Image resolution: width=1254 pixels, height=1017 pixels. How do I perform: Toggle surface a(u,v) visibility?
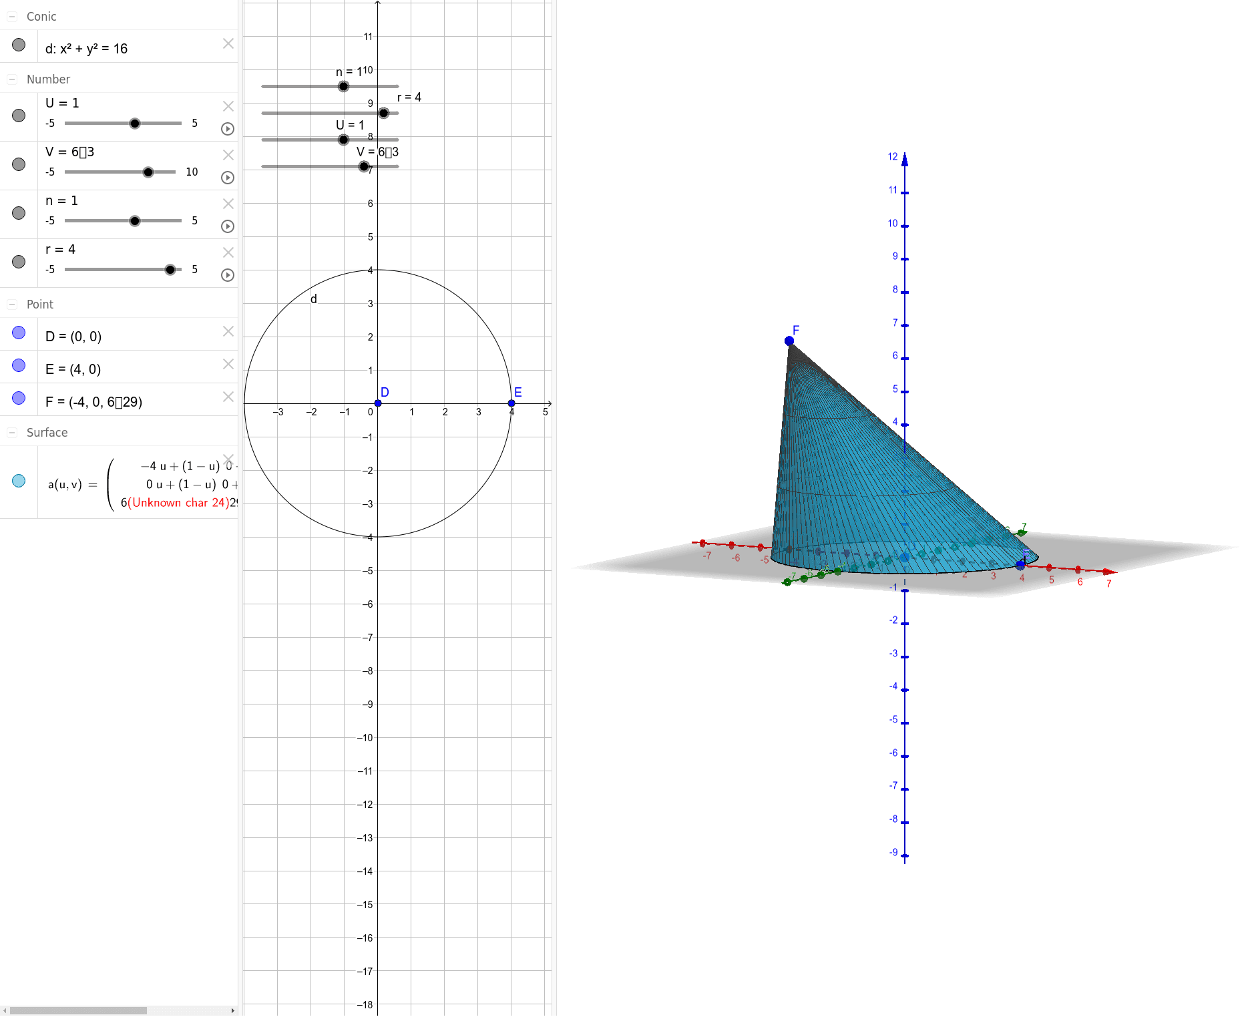[19, 480]
